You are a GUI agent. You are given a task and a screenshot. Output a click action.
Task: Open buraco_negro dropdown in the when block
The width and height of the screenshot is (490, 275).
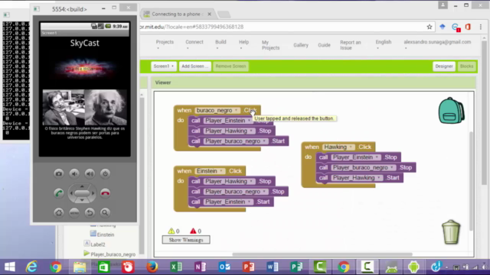click(237, 110)
